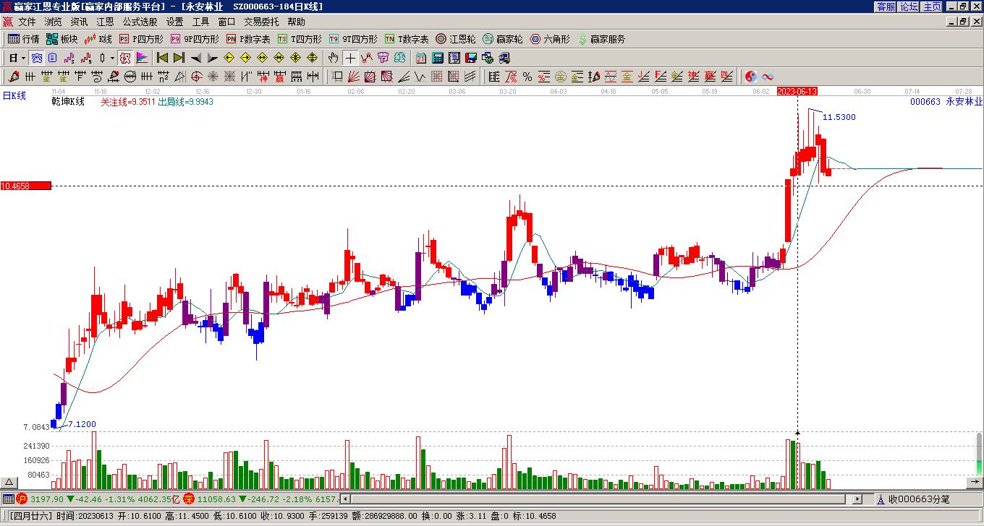Screen dimensions: 984x526
Task: Click the 7.1200 low price label
Action: [82, 424]
